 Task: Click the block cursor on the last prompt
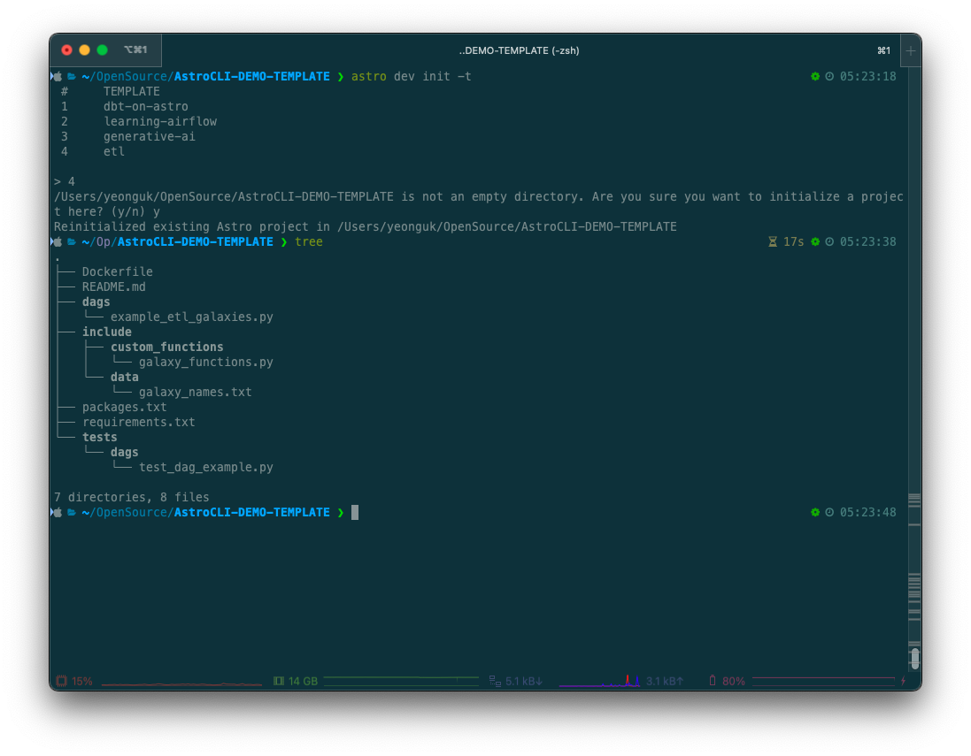(355, 512)
